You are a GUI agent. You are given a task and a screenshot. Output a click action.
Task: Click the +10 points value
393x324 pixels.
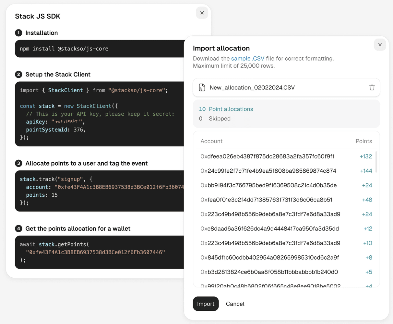pos(368,243)
